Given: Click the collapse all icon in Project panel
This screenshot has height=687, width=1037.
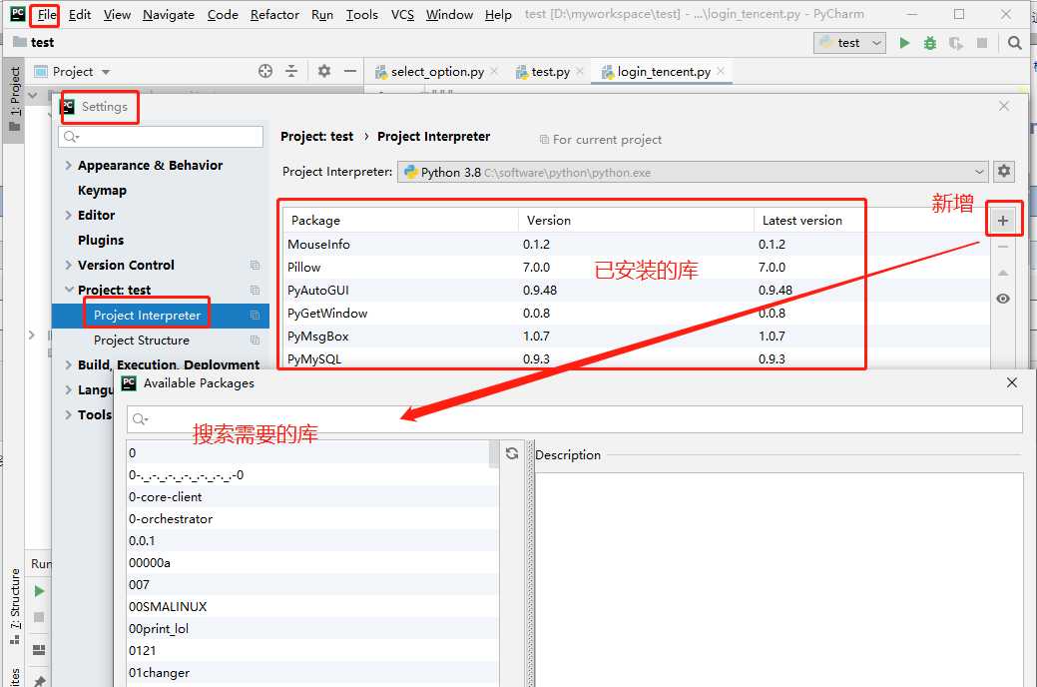Looking at the screenshot, I should (291, 71).
